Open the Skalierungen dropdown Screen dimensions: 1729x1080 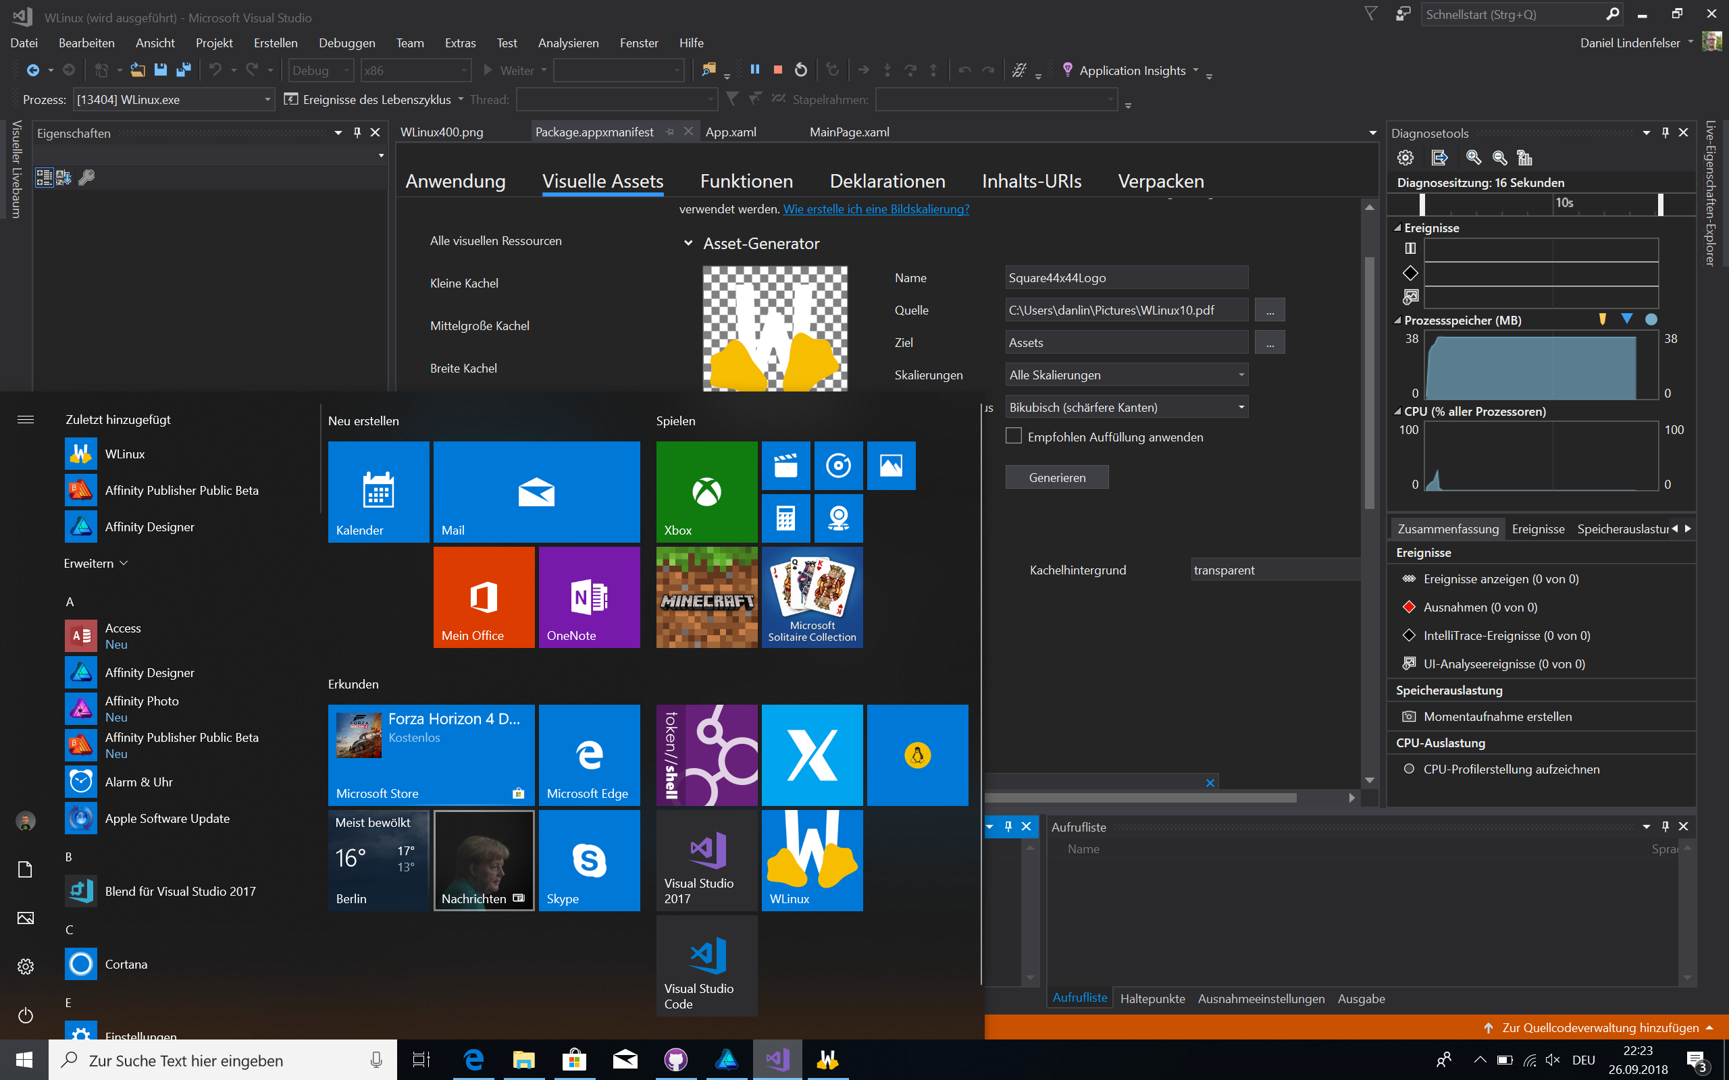1127,375
